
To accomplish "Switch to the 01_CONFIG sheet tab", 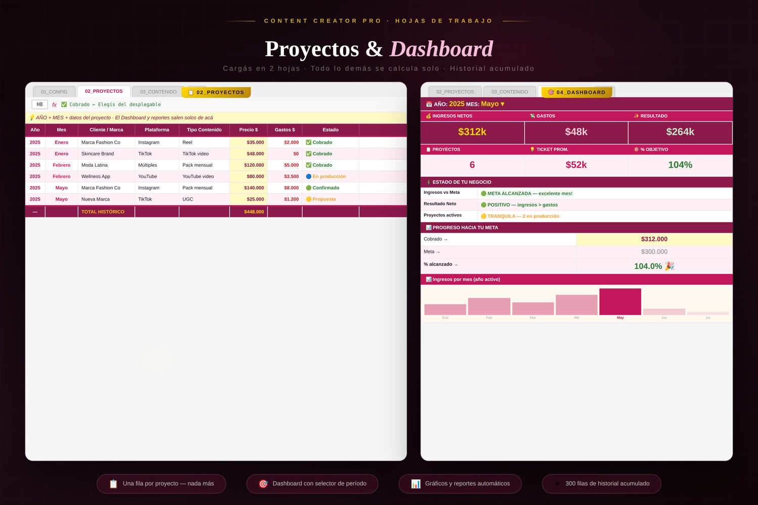I will coord(54,92).
